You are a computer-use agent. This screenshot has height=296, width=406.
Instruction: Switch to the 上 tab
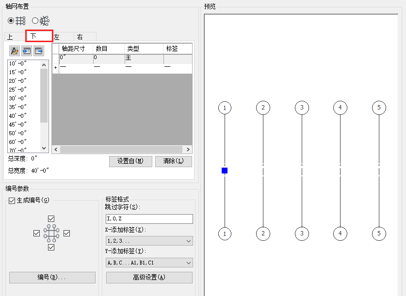pyautogui.click(x=15, y=37)
